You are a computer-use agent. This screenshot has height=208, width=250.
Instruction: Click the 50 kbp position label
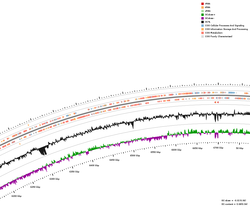[x=240, y=148]
